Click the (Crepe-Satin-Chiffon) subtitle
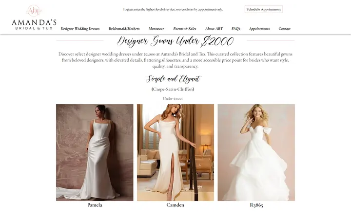Screen dimensions: 351x219 click(173, 90)
